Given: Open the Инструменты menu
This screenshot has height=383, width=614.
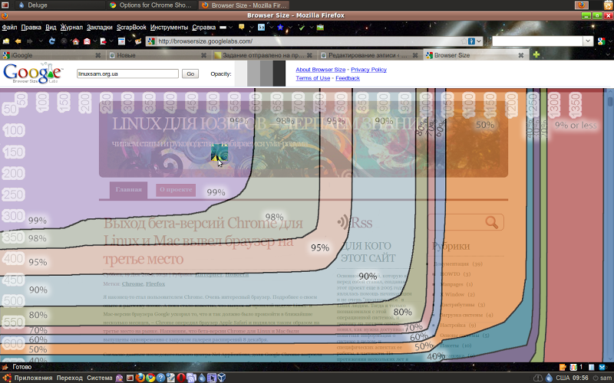Looking at the screenshot, I should click(169, 28).
